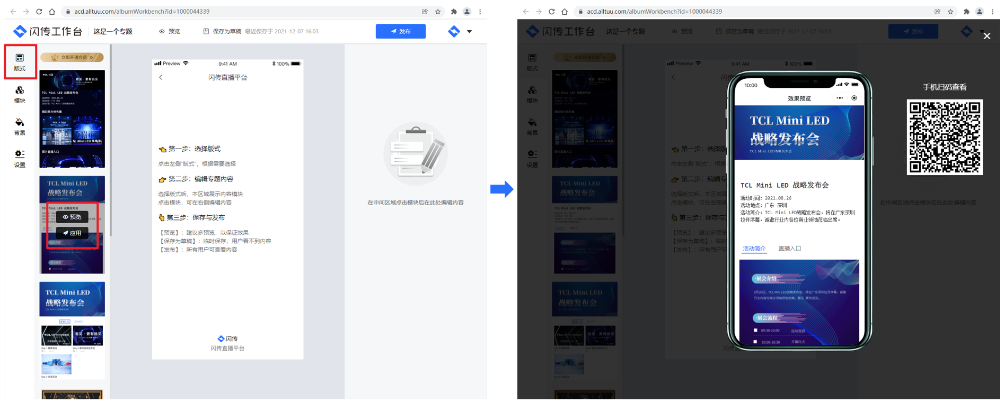Select the first dark TCL template thumbnail

pyautogui.click(x=72, y=118)
